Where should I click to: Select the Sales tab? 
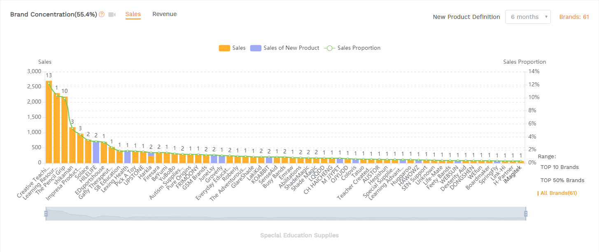point(133,14)
